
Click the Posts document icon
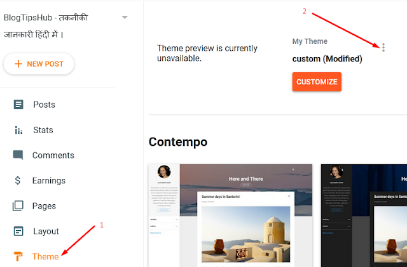18,105
